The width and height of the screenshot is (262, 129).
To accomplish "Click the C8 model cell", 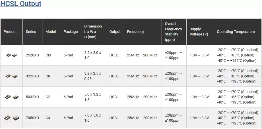I will (x=51, y=76).
